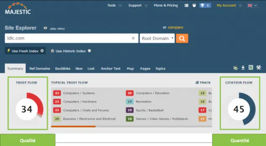Image resolution: width=266 pixels, height=146 pixels.
Task: Click the 20 badge for Computers / Education
Action: point(130,93)
